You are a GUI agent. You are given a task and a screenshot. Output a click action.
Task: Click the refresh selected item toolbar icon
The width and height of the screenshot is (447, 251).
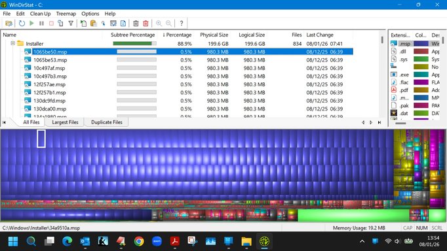(61, 24)
